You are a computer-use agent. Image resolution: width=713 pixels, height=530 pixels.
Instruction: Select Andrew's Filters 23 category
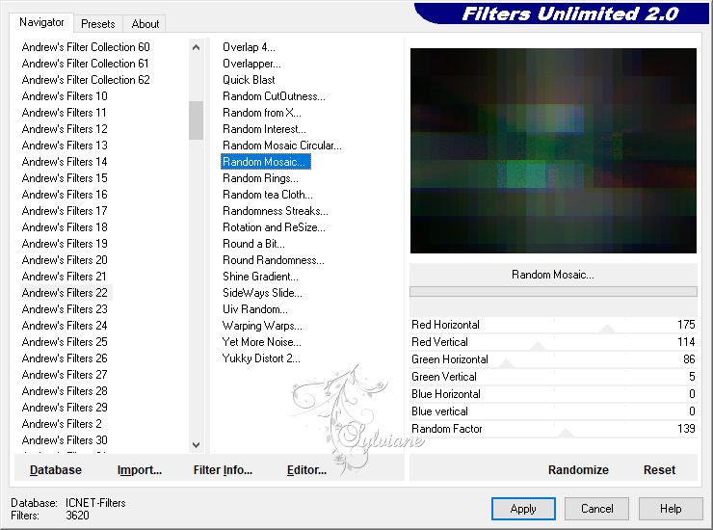(x=65, y=309)
